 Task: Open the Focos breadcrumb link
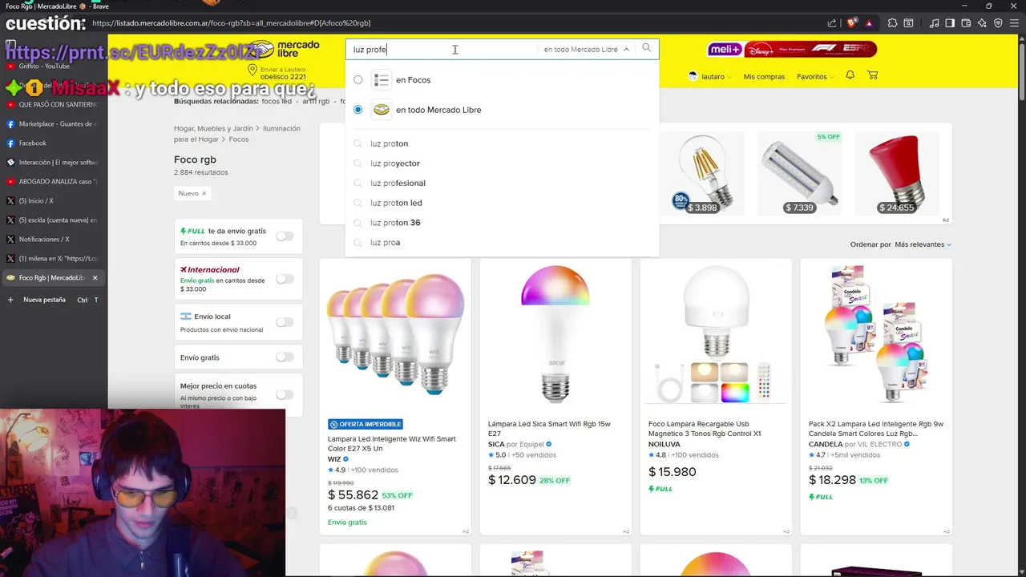pos(239,139)
